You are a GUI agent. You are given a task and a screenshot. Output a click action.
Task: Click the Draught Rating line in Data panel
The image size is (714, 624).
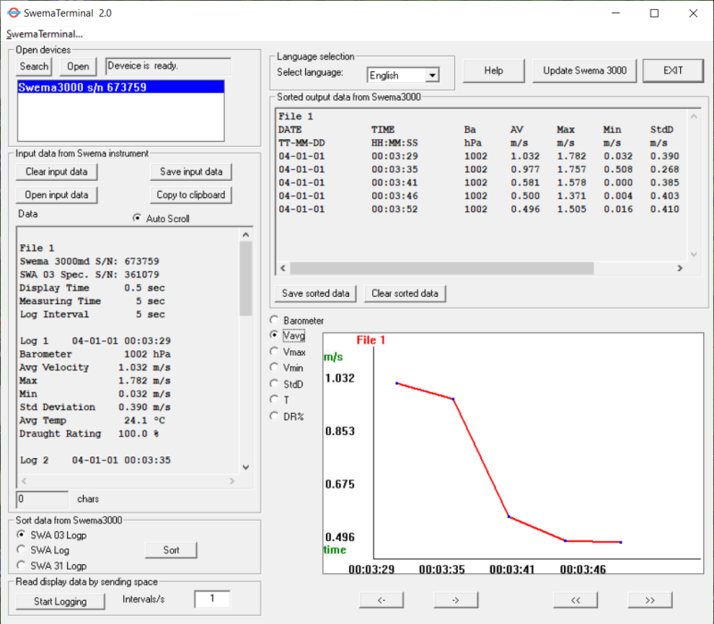[x=89, y=434]
